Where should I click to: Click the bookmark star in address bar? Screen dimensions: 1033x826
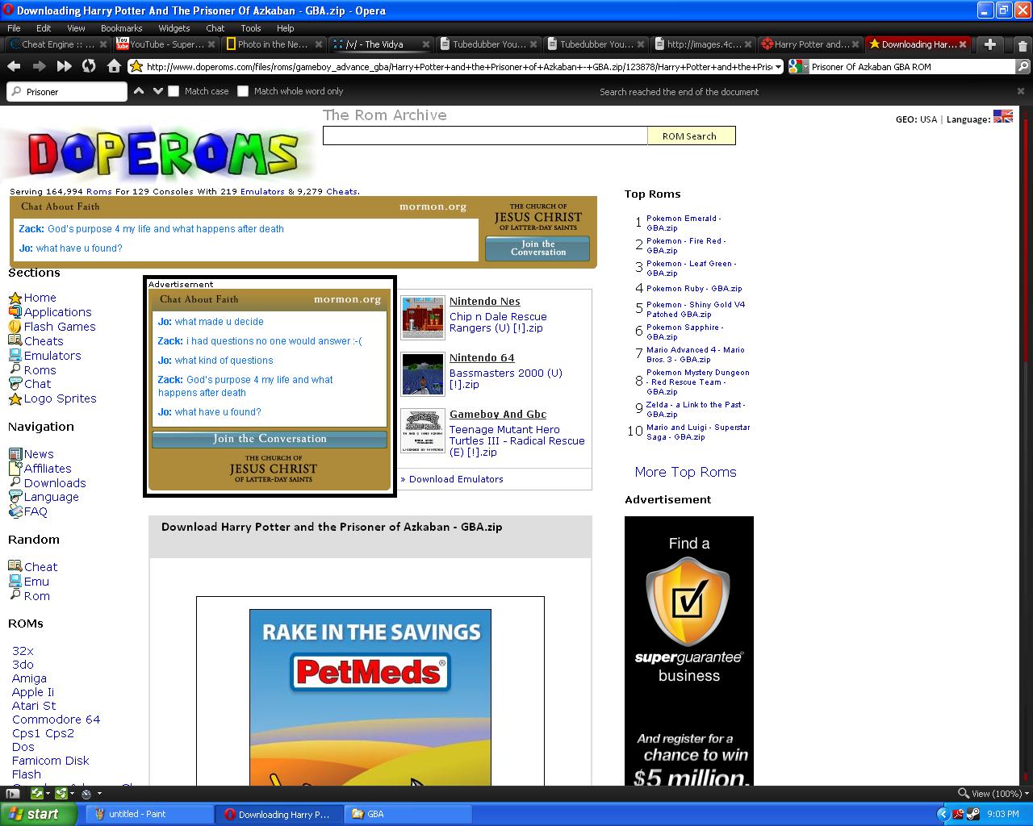pyautogui.click(x=137, y=67)
